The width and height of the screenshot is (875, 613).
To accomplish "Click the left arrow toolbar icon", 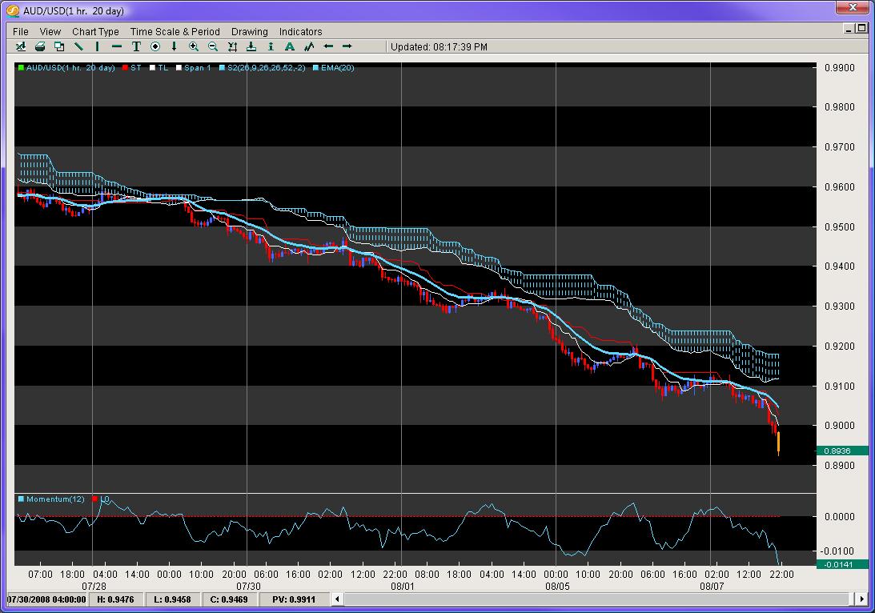I will (x=328, y=46).
